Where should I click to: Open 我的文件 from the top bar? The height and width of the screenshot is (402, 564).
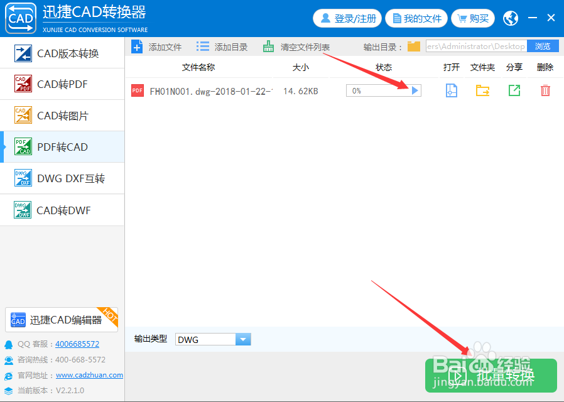[416, 18]
